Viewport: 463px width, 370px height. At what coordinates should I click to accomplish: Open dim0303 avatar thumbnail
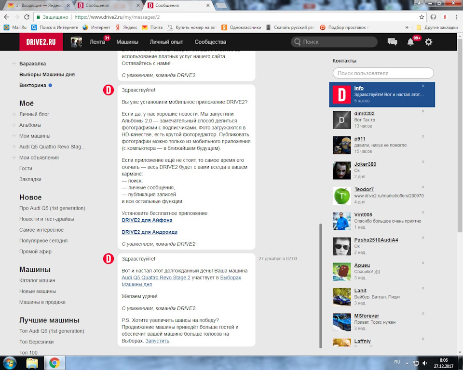point(341,120)
